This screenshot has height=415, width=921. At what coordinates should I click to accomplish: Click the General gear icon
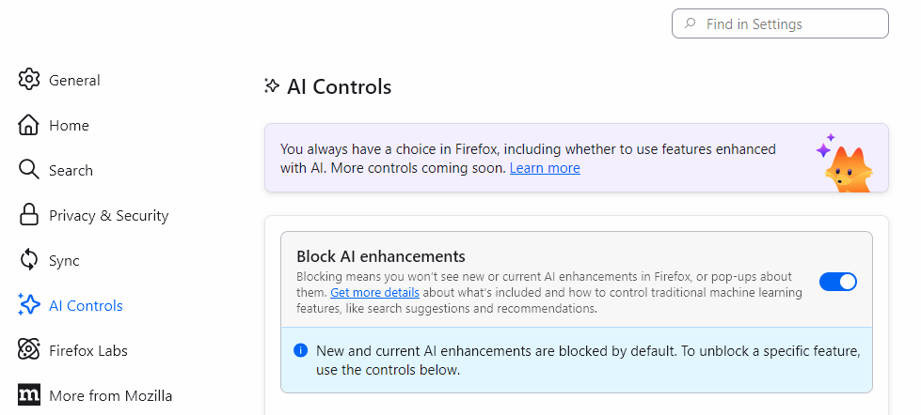click(29, 80)
